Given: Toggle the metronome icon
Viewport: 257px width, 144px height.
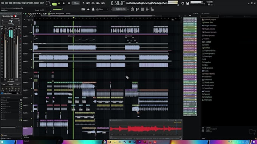Looking at the screenshot, I should [83, 3].
